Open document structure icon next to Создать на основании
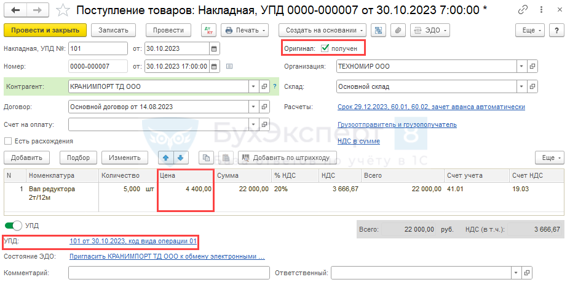 (378, 31)
